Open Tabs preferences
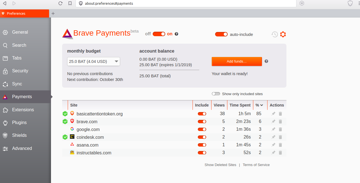This screenshot has width=360, height=183. (x=25, y=58)
